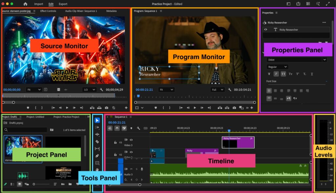This screenshot has height=193, width=336.
Task: Click Comparison View icon in Program Monitor
Action: [x=241, y=108]
